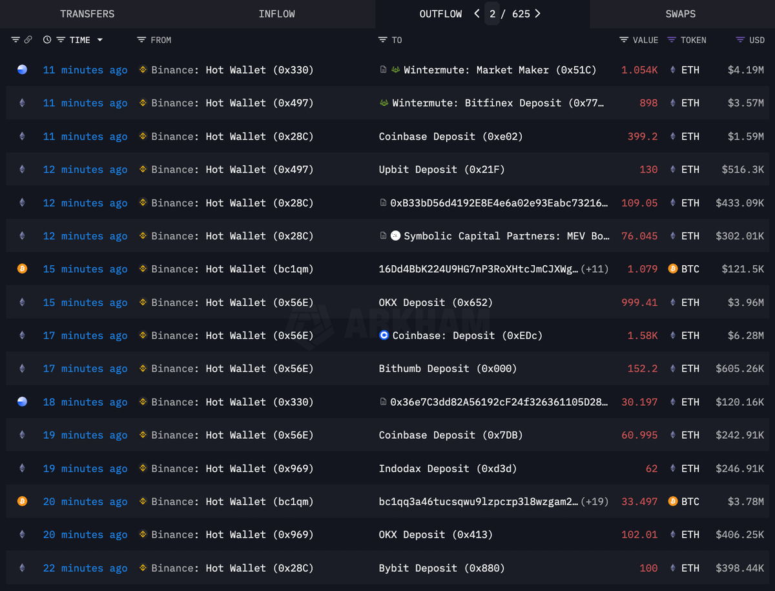Click BTC token icon in the $121.5K row

coord(672,269)
